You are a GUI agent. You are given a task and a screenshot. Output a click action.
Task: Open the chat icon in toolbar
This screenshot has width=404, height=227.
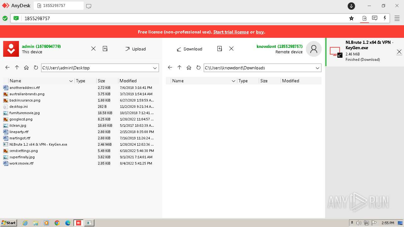[375, 18]
